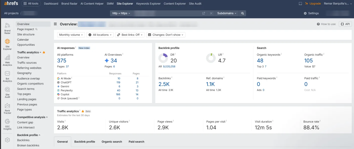
Task: Click the 166 Copilot responses value
Action: 118,94
